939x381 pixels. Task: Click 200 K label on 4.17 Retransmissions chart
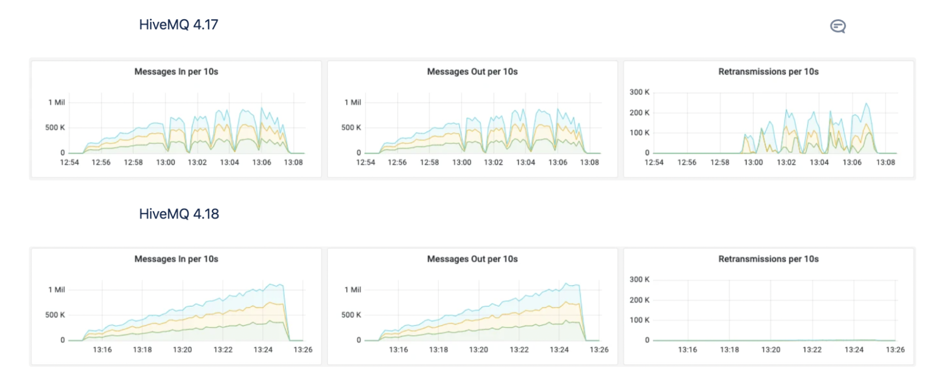click(x=639, y=113)
